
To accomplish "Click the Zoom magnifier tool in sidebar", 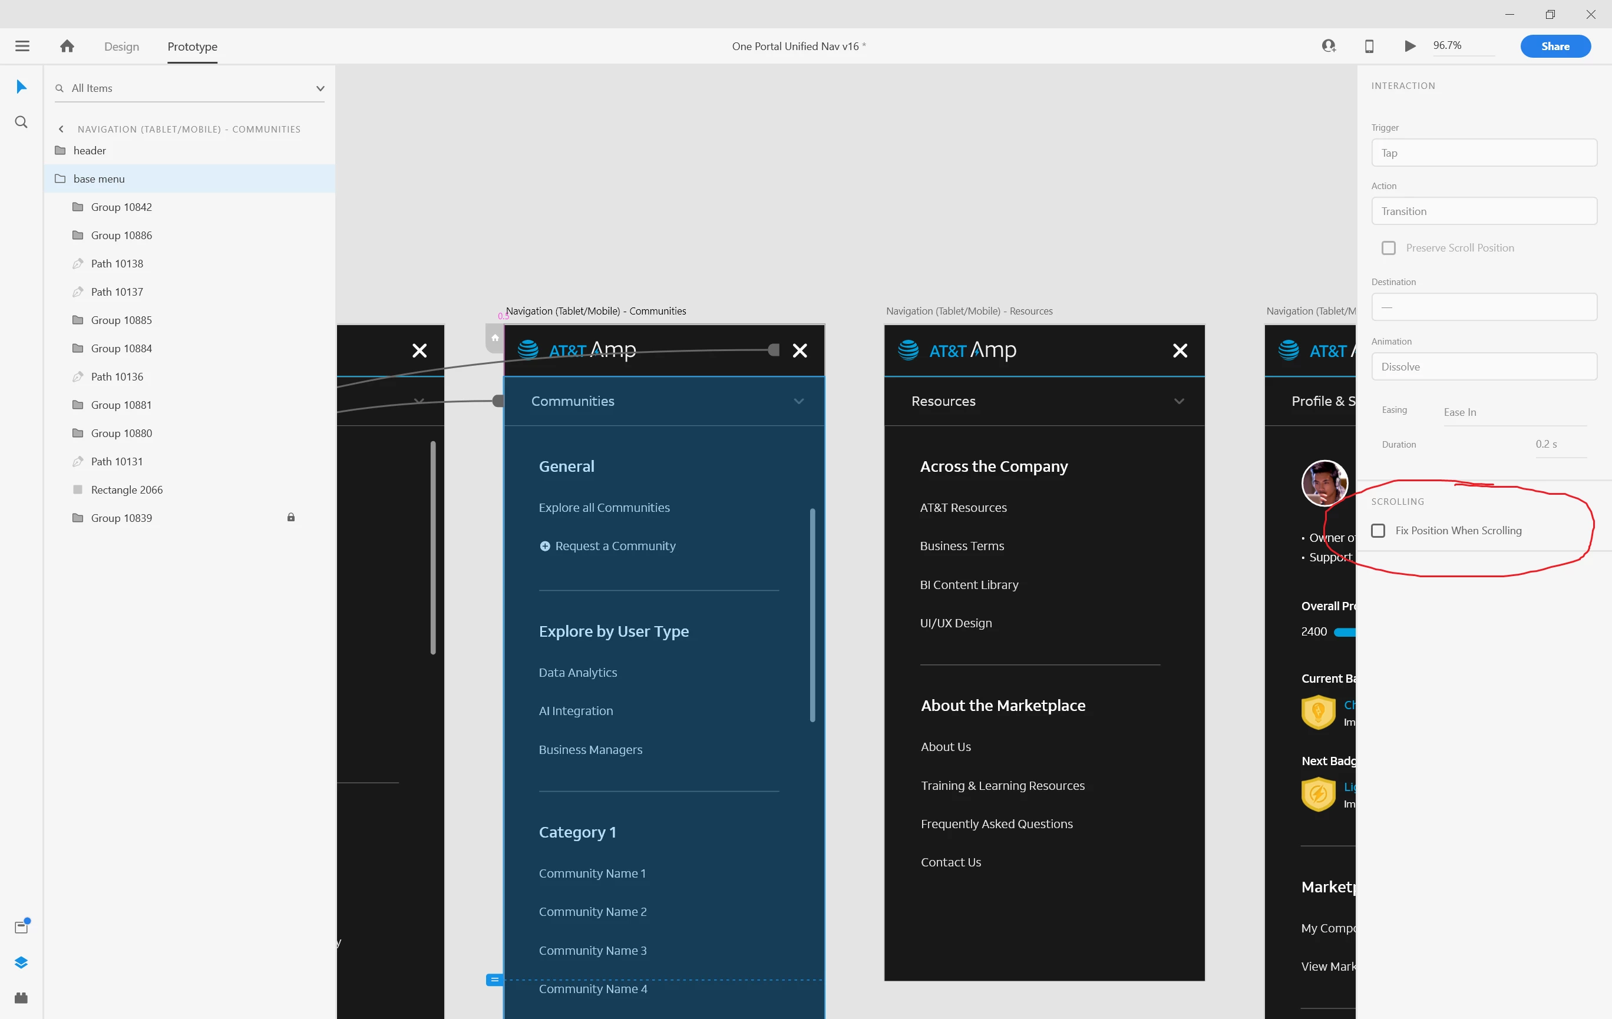I will click(x=21, y=122).
